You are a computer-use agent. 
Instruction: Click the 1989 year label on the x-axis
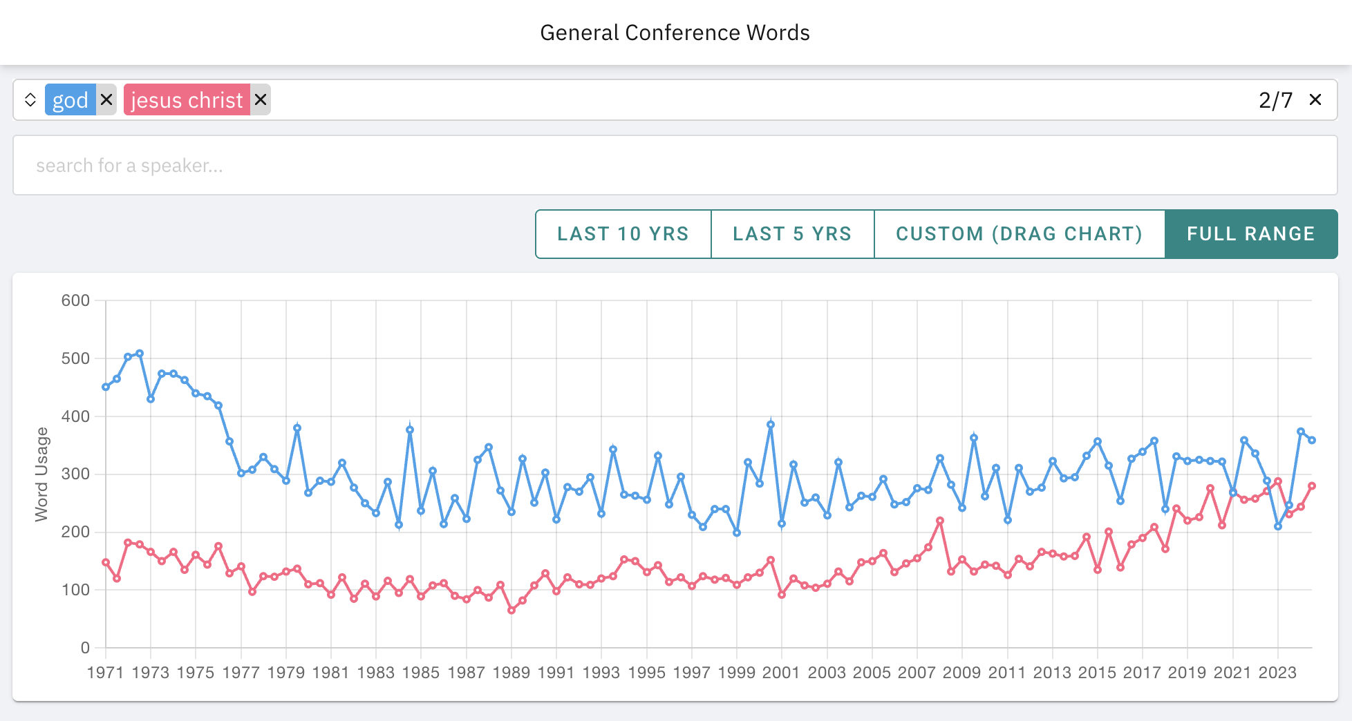point(513,671)
